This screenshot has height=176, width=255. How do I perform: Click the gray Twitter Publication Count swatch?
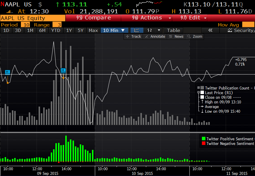point(202,88)
